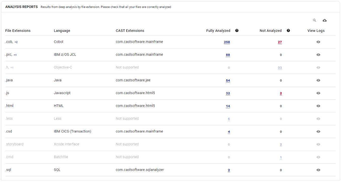Viewport: 341px width, 182px height.
Task: View logs eye icon for Java row
Action: [318, 80]
